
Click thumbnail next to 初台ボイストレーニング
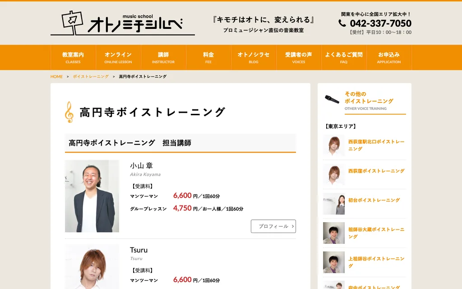(334, 204)
